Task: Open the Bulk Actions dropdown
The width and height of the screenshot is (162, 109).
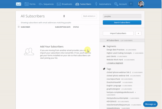Action: point(89,16)
